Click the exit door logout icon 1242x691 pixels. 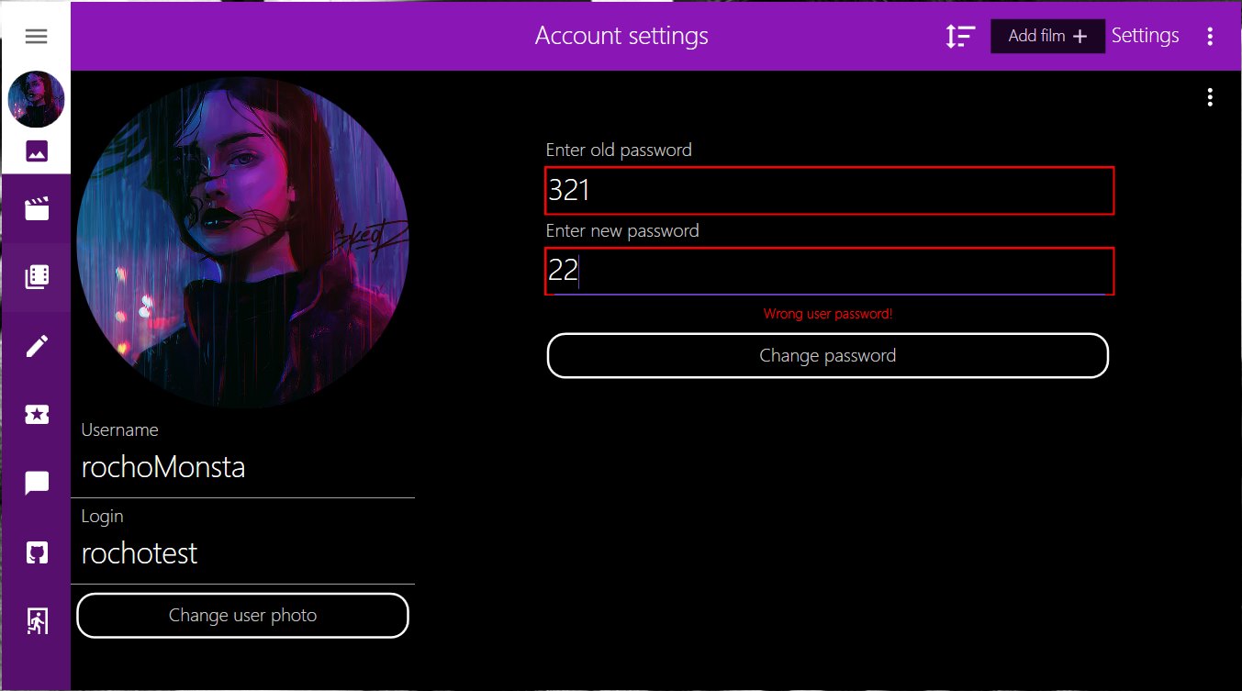tap(36, 621)
